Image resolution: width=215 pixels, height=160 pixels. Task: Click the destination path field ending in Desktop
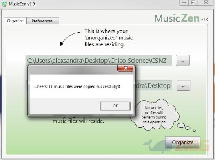[153, 85]
